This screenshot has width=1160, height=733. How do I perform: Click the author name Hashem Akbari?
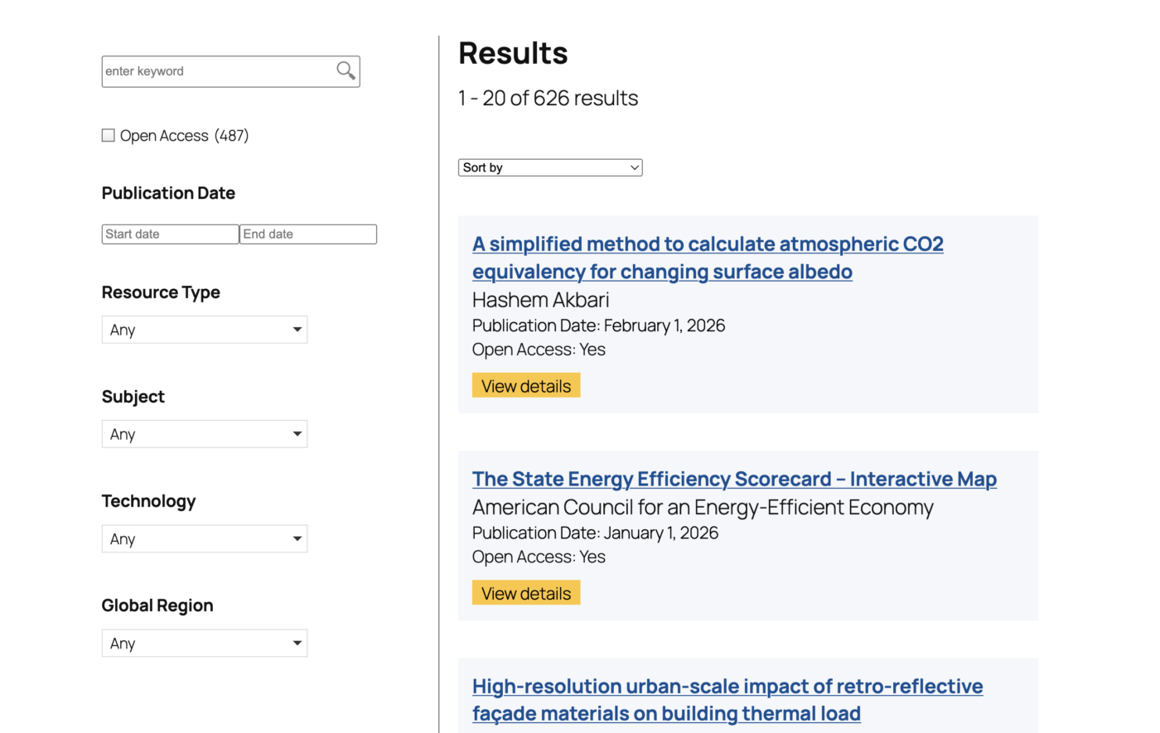click(x=541, y=300)
